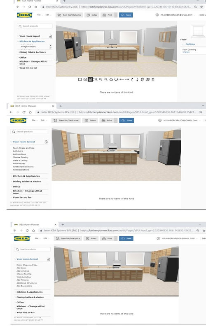Image resolution: width=206 pixels, height=331 pixels.
Task: Expand the Options section under Floor
Action: 190,44
